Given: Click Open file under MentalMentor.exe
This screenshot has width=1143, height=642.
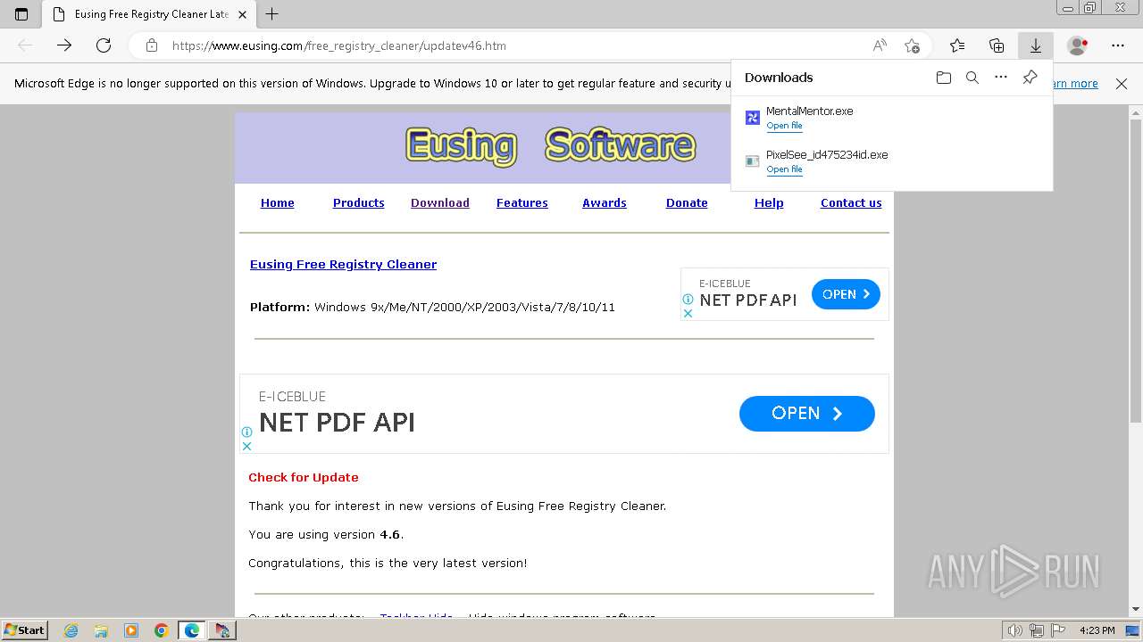Looking at the screenshot, I should click(x=785, y=126).
